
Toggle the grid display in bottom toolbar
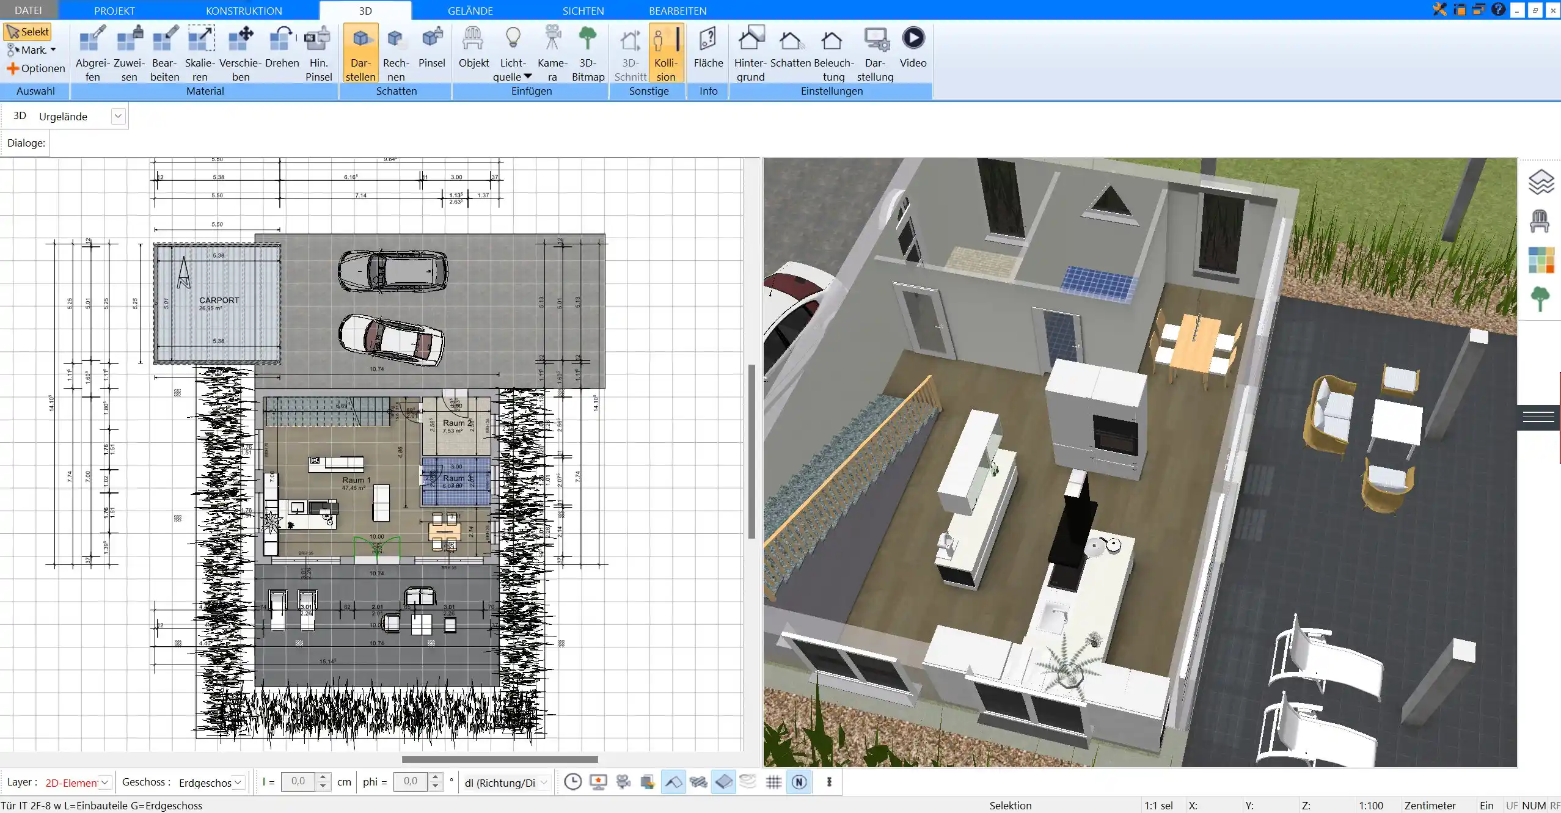[x=773, y=782]
